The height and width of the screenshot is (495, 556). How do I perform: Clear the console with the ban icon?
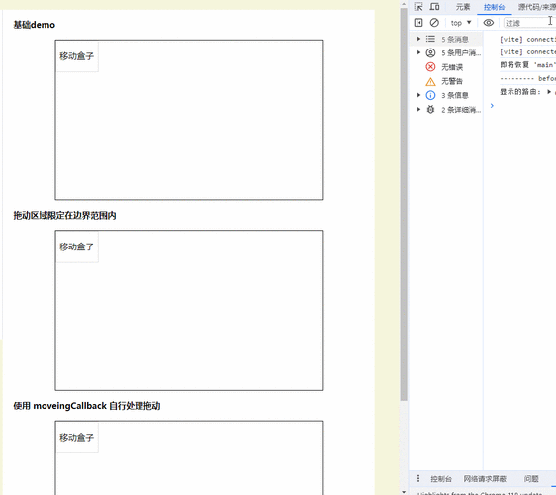pyautogui.click(x=434, y=23)
